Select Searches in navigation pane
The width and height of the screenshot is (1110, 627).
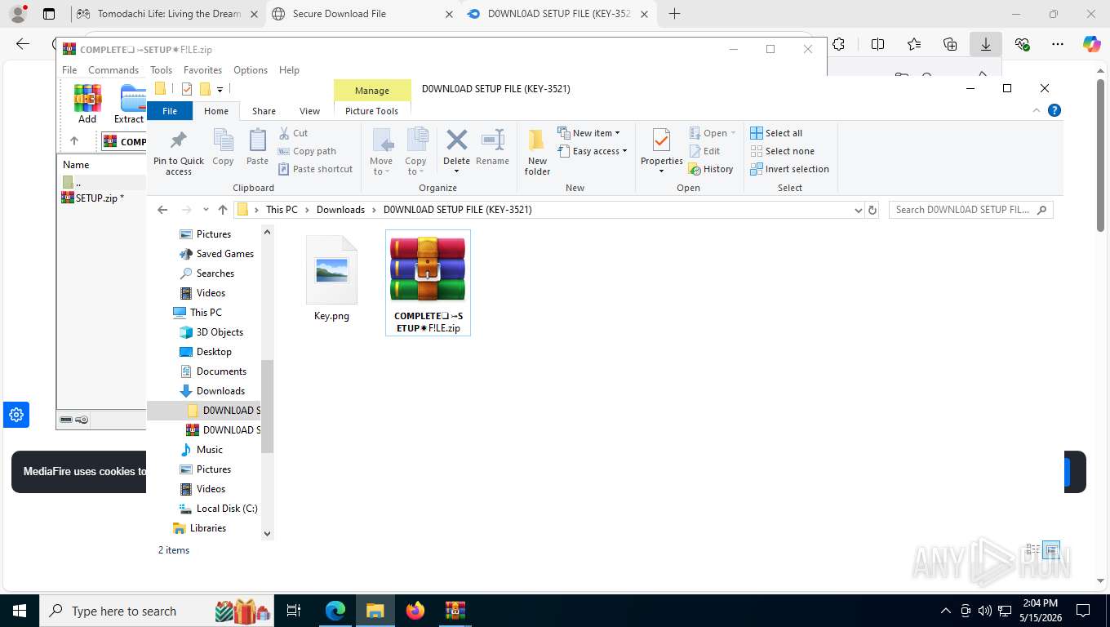(206, 273)
